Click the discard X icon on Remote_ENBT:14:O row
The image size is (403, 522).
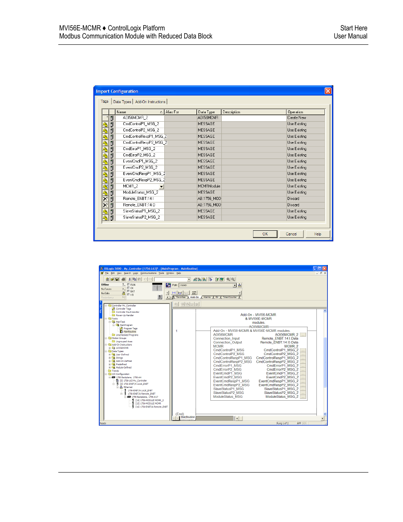(105, 205)
